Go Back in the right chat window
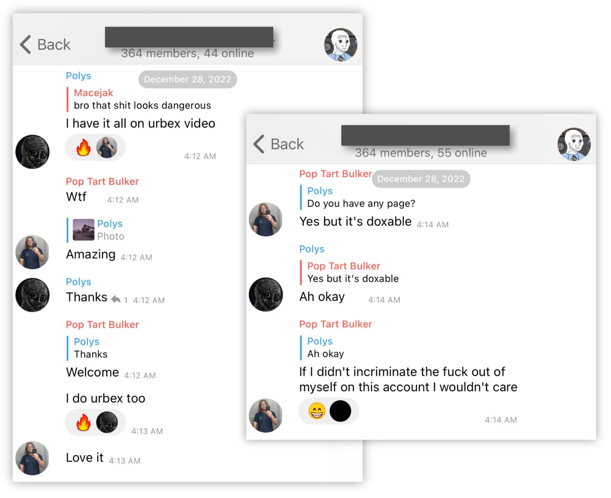611x498 pixels. click(279, 144)
